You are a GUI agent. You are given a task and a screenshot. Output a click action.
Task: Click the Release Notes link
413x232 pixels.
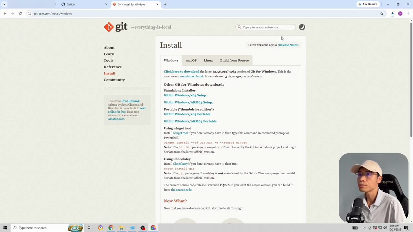pos(288,45)
